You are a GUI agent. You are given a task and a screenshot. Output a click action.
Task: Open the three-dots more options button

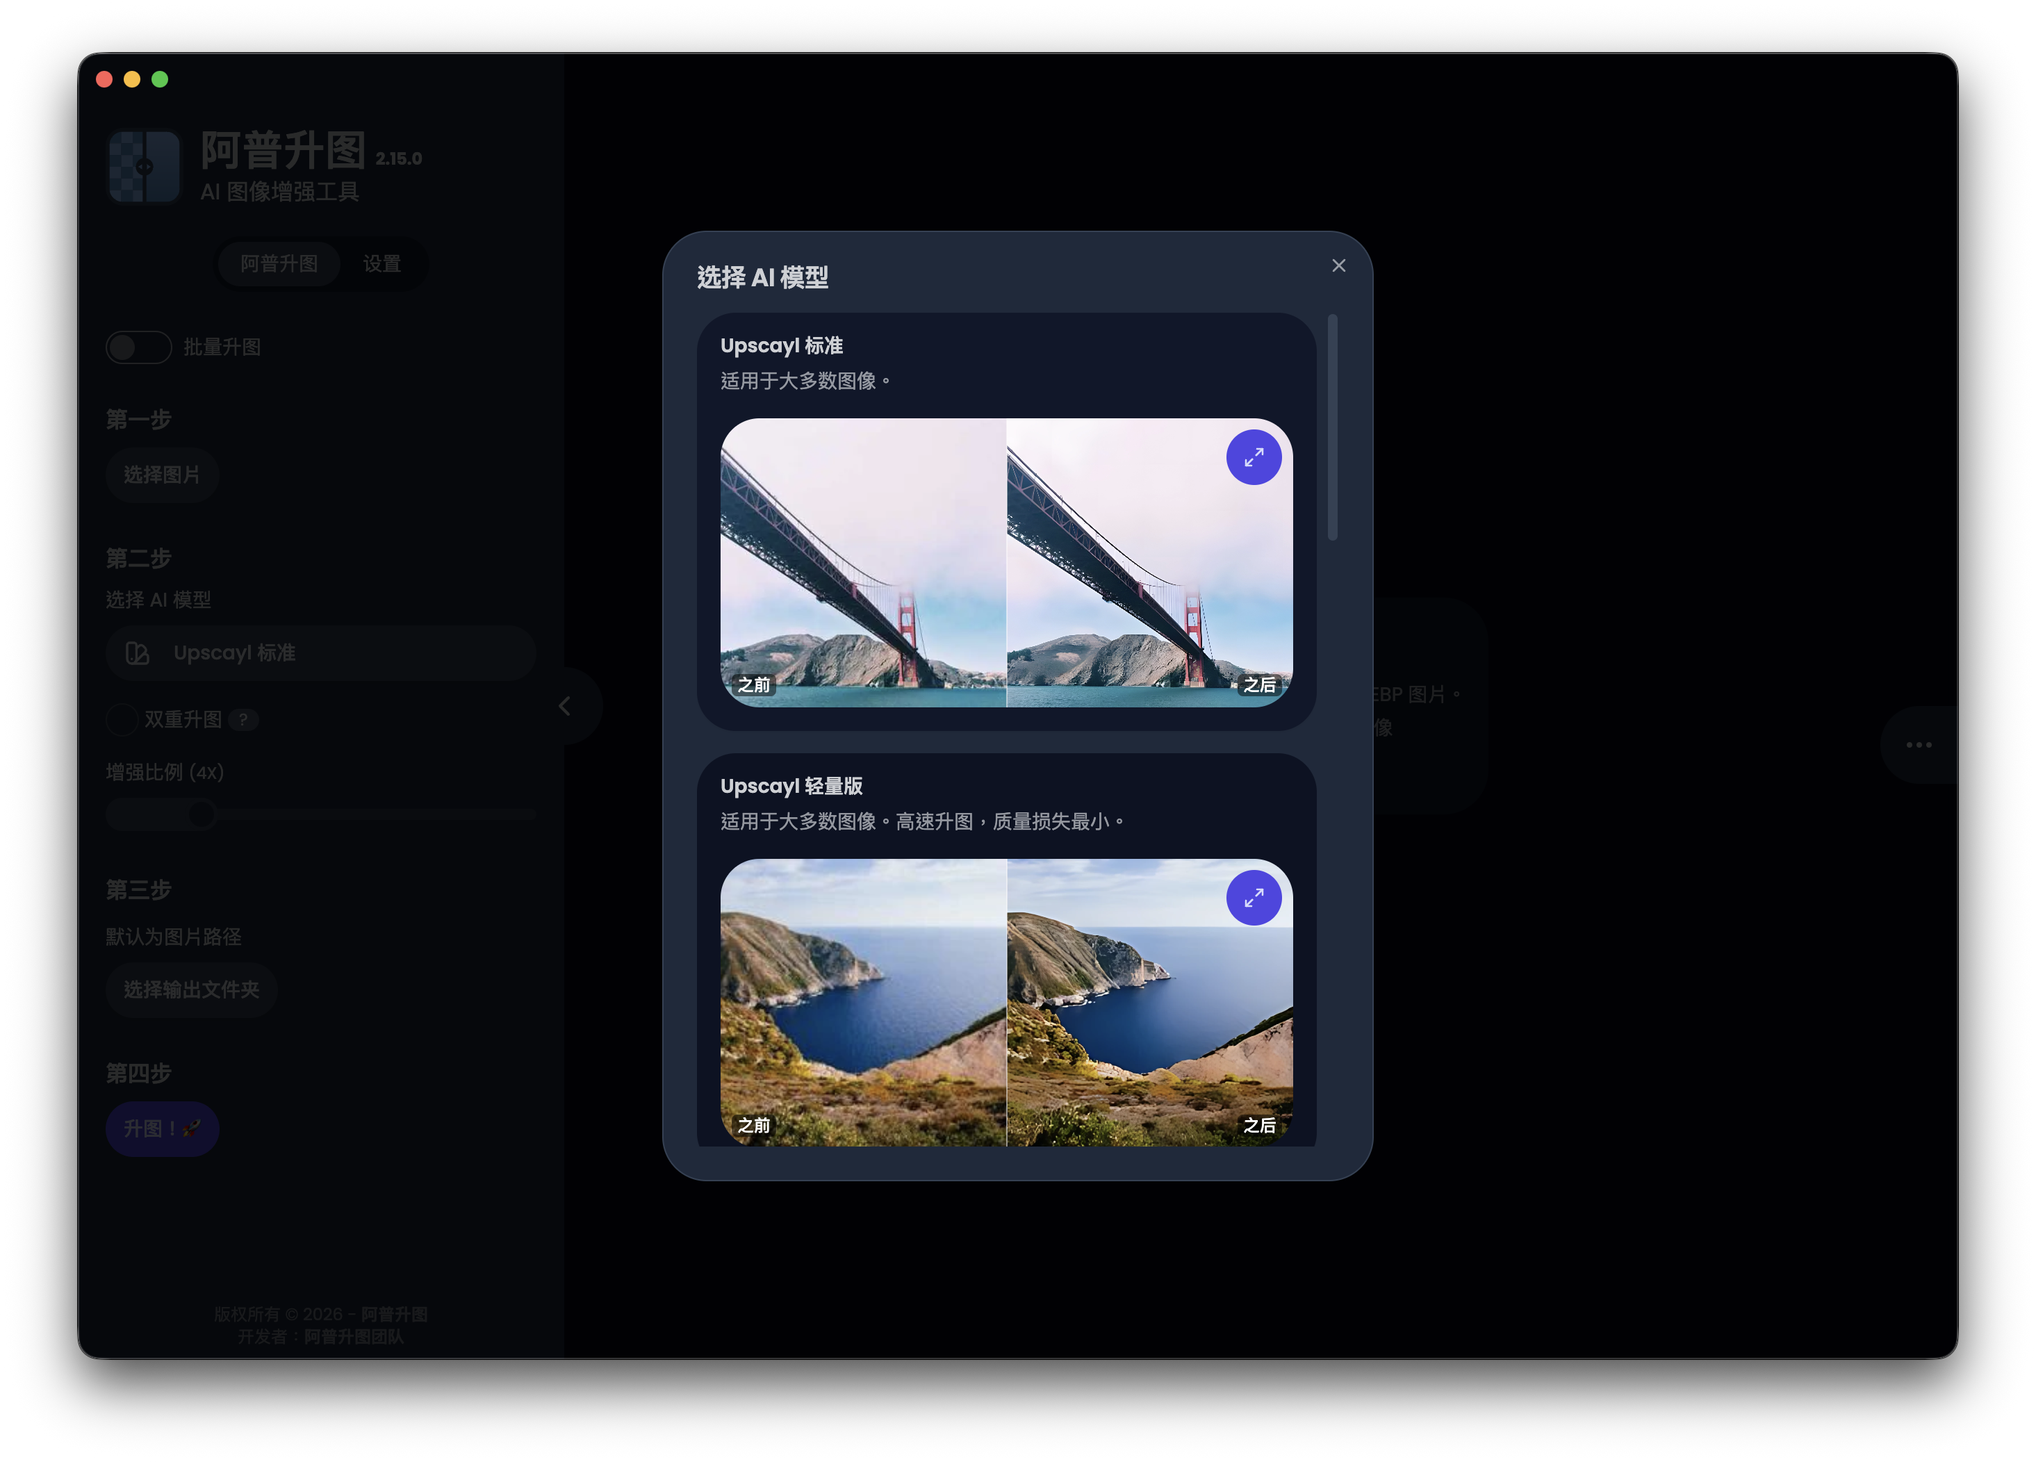1919,745
